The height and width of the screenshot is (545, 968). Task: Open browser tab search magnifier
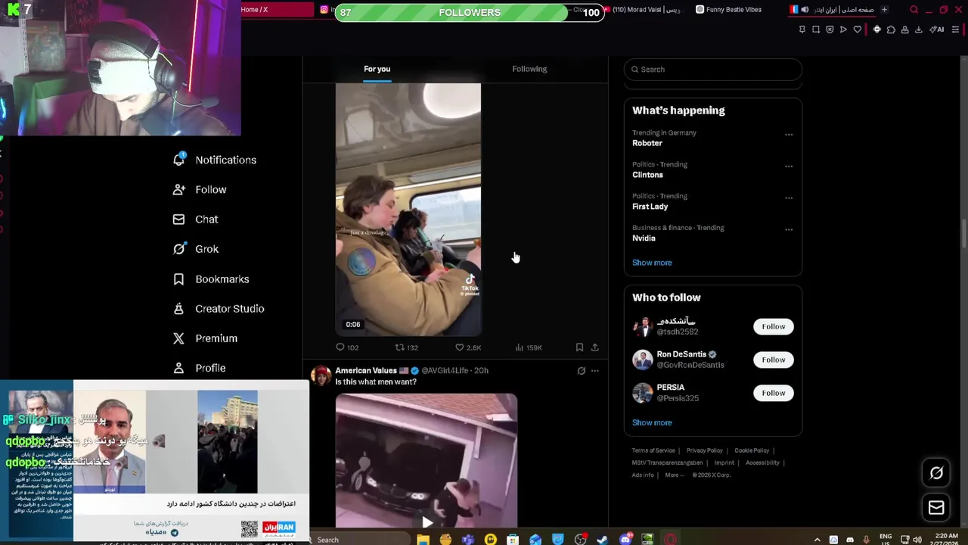pos(914,10)
